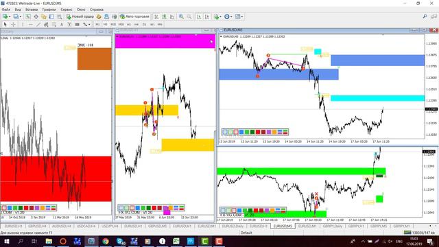Toggle MN timeframe button
The height and width of the screenshot is (247, 439).
pyautogui.click(x=160, y=25)
